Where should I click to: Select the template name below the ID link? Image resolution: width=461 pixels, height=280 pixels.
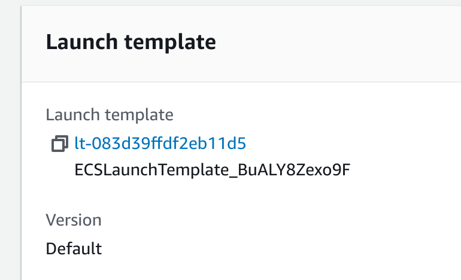(x=212, y=170)
